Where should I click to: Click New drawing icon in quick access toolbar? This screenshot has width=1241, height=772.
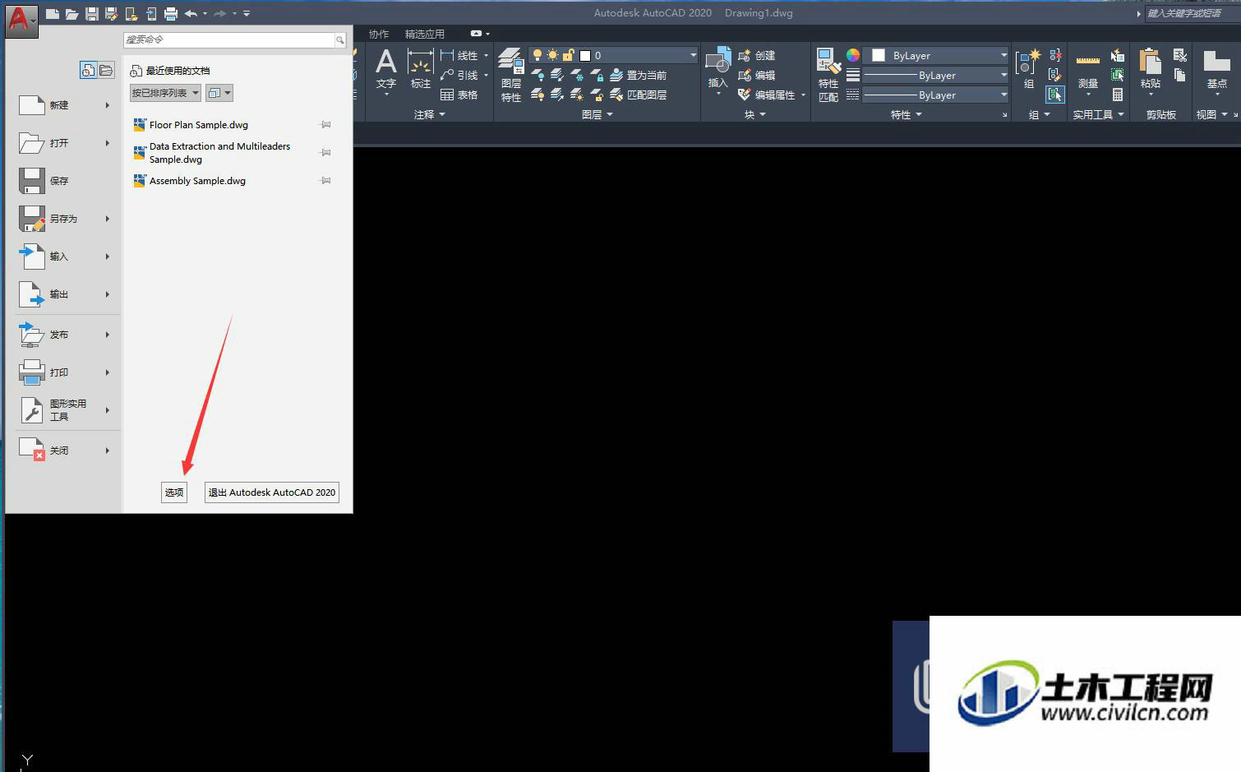click(x=53, y=13)
